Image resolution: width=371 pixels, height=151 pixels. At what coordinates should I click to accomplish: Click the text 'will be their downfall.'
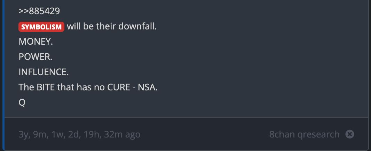[x=112, y=27]
